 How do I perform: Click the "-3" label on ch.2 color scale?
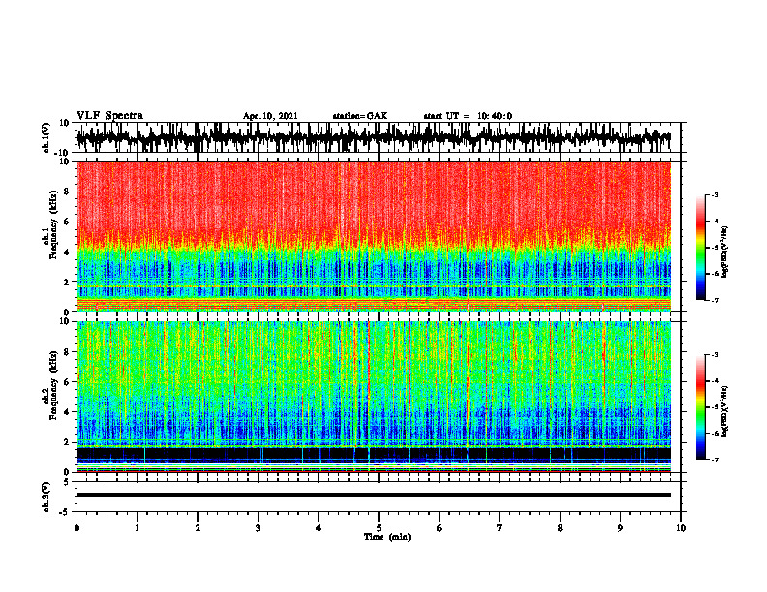(714, 355)
